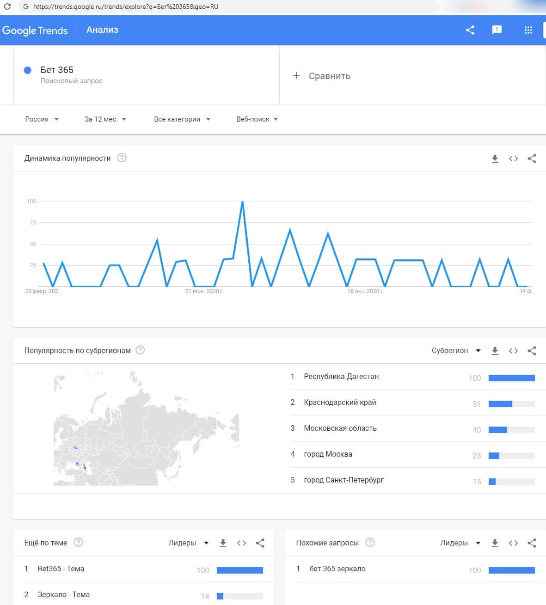Select Краснодарский край in the region list

coord(340,403)
